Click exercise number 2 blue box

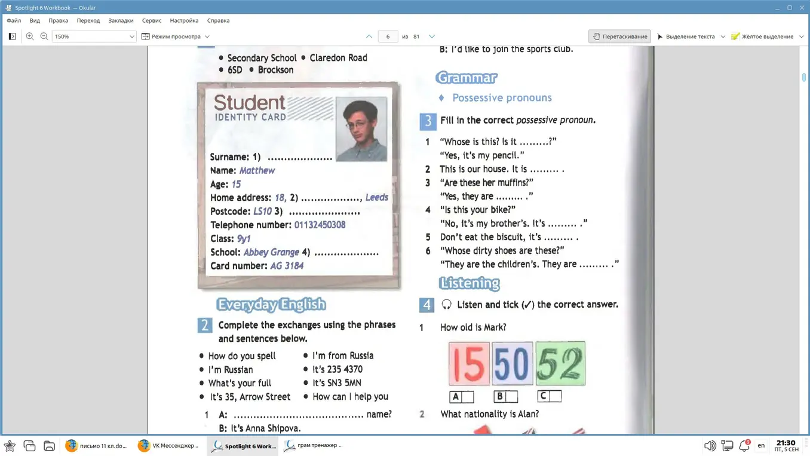click(x=205, y=325)
